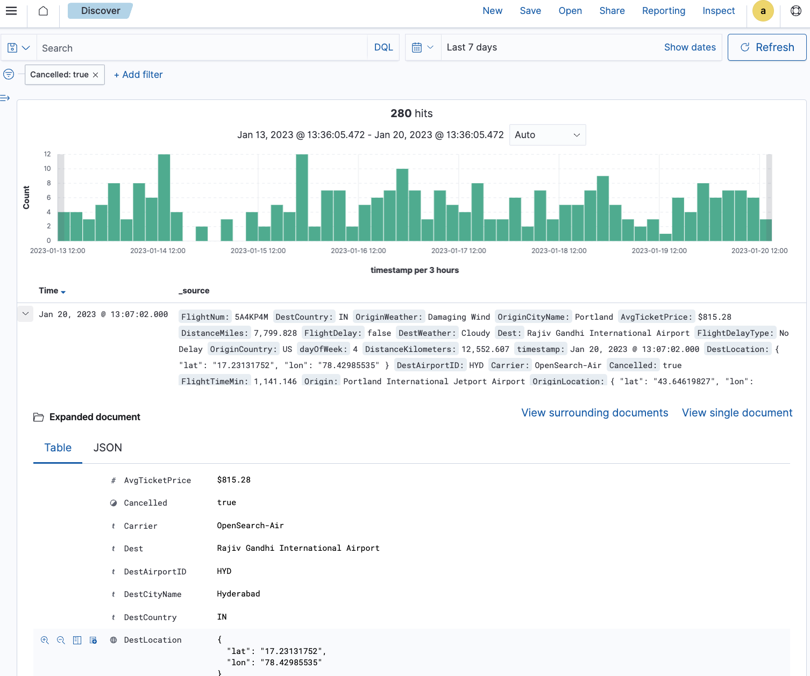Open user account avatar menu

coord(763,11)
